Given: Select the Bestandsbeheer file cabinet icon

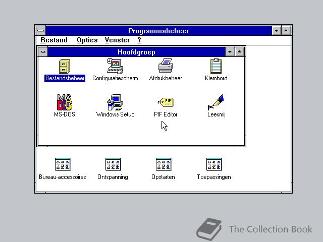Looking at the screenshot, I should coord(65,66).
